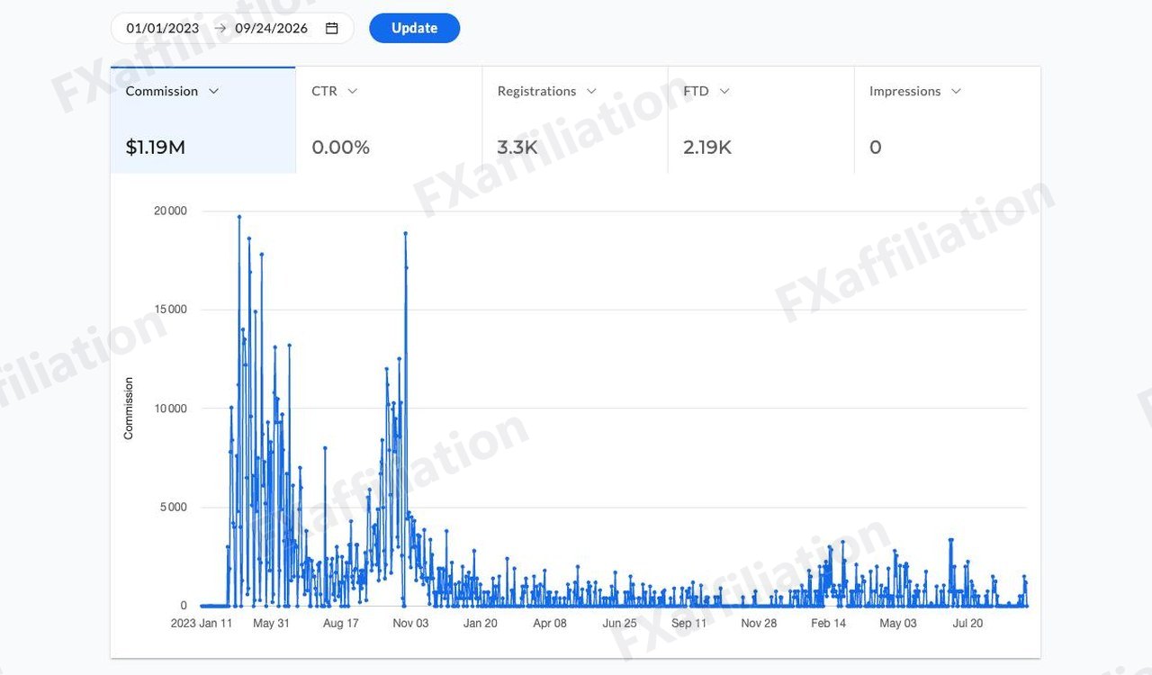Select the Registrations metric tab
1152x675 pixels.
[575, 120]
